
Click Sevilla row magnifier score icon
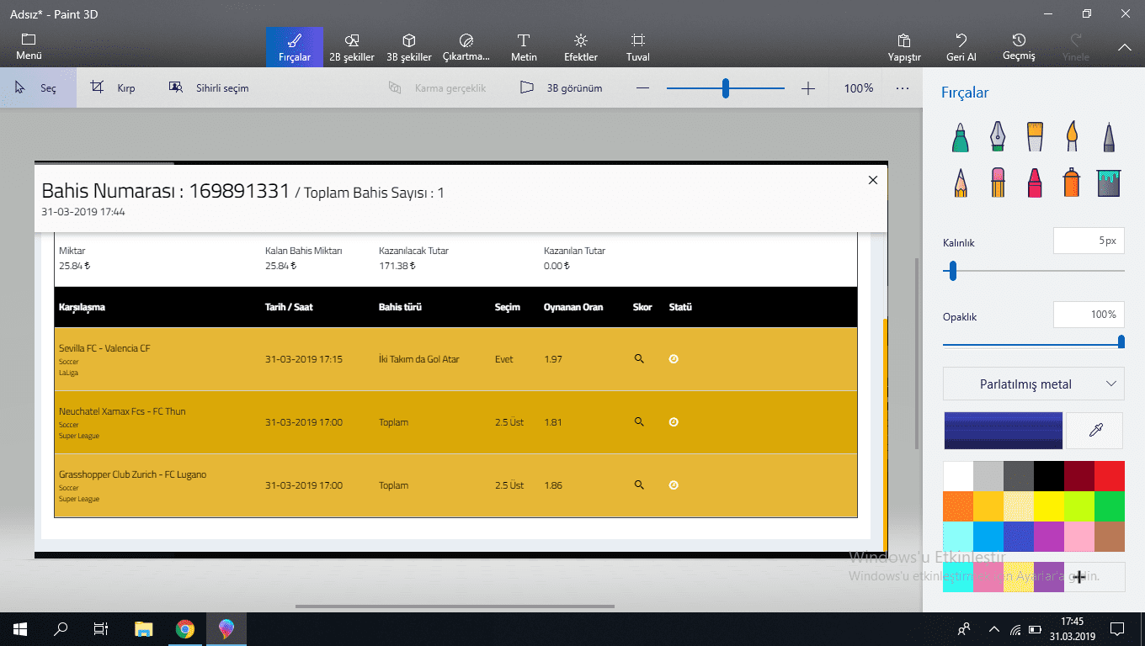point(639,359)
